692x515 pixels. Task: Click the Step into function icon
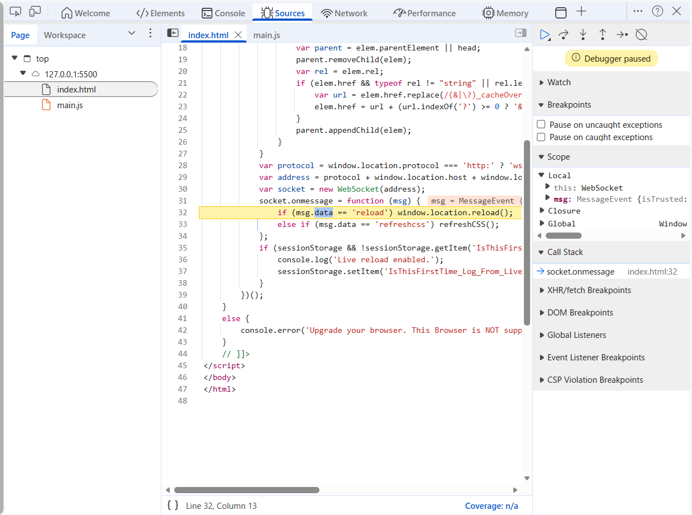tap(583, 35)
